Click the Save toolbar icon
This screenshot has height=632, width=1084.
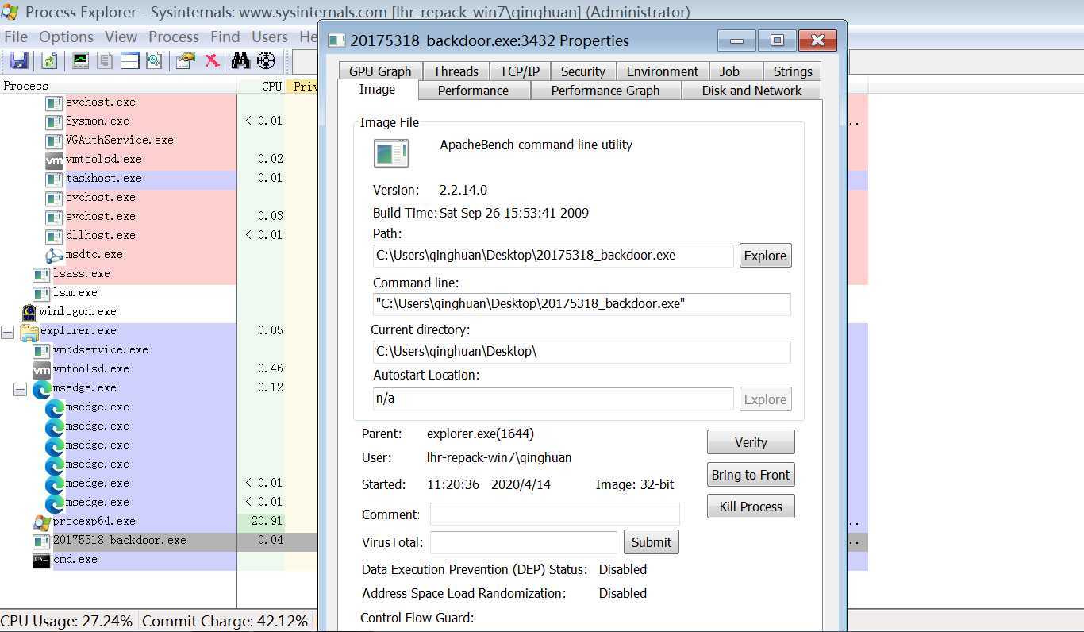coord(19,60)
